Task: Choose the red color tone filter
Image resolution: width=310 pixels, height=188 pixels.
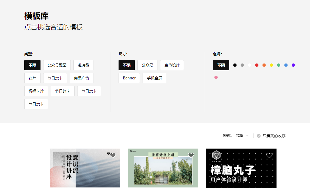Action: tap(257, 65)
